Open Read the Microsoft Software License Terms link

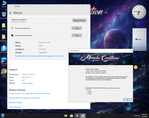24,98
